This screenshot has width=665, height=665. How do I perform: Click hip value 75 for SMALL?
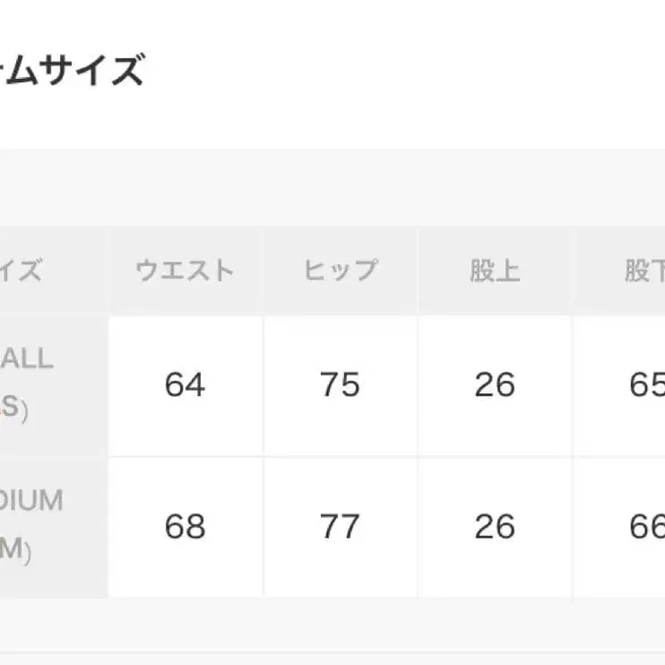[x=340, y=385]
